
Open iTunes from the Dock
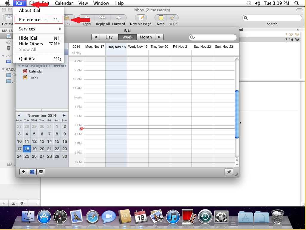[173, 217]
